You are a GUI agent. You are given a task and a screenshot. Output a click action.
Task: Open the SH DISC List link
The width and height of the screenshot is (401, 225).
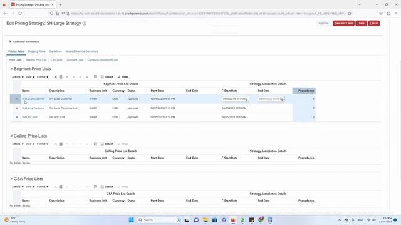point(29,117)
